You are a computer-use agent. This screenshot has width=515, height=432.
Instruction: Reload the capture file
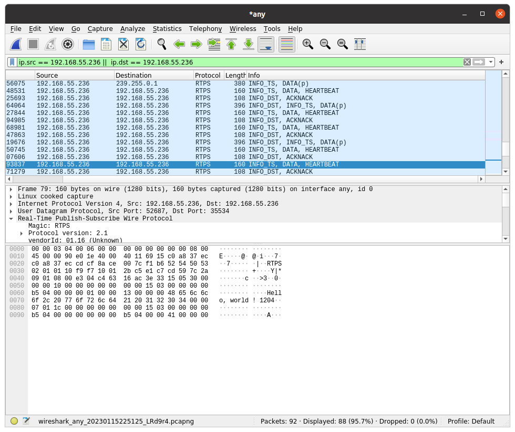pos(141,44)
